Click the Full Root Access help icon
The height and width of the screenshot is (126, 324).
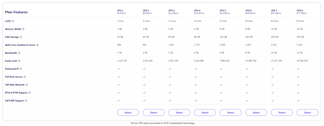(25, 77)
